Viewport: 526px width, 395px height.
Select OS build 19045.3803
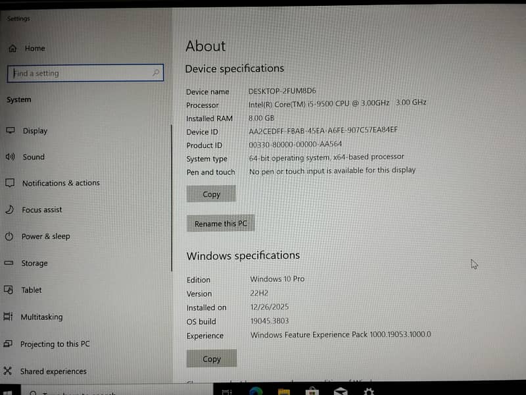pos(270,321)
